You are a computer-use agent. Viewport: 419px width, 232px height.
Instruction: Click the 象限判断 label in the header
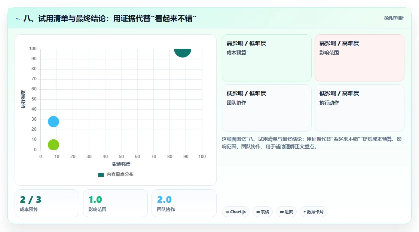click(394, 18)
